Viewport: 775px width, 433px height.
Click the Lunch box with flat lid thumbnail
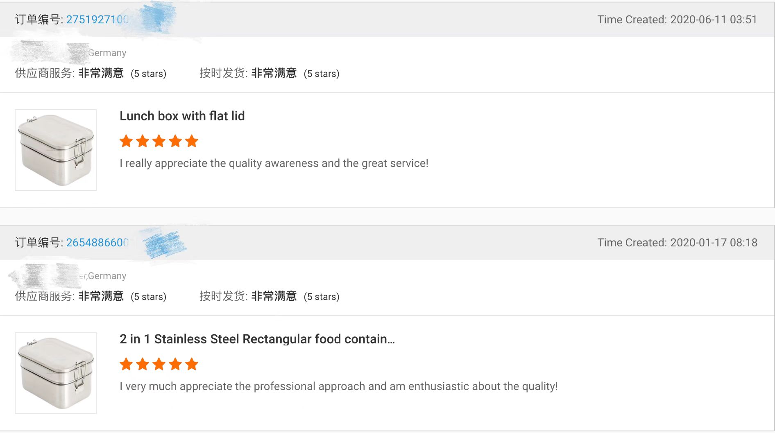56,150
